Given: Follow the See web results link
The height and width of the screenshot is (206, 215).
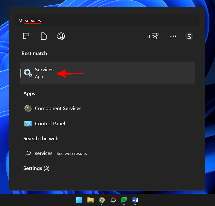Looking at the screenshot, I should [71, 153].
